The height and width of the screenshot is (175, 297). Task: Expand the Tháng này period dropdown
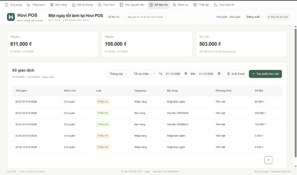(118, 74)
